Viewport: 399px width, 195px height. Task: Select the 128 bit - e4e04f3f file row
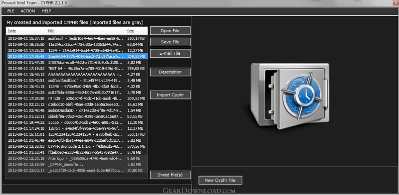[77, 128]
